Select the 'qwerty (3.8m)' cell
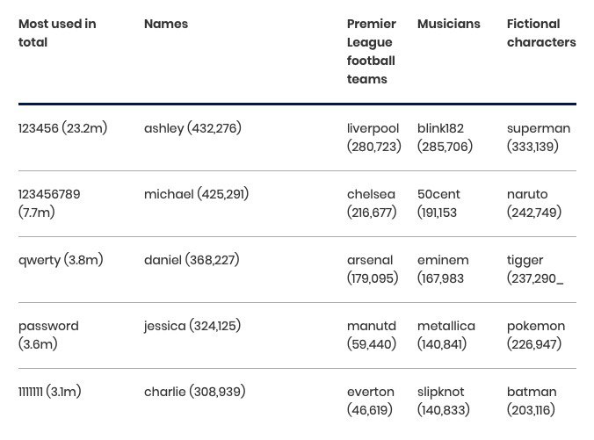This screenshot has width=594, height=440. click(61, 260)
